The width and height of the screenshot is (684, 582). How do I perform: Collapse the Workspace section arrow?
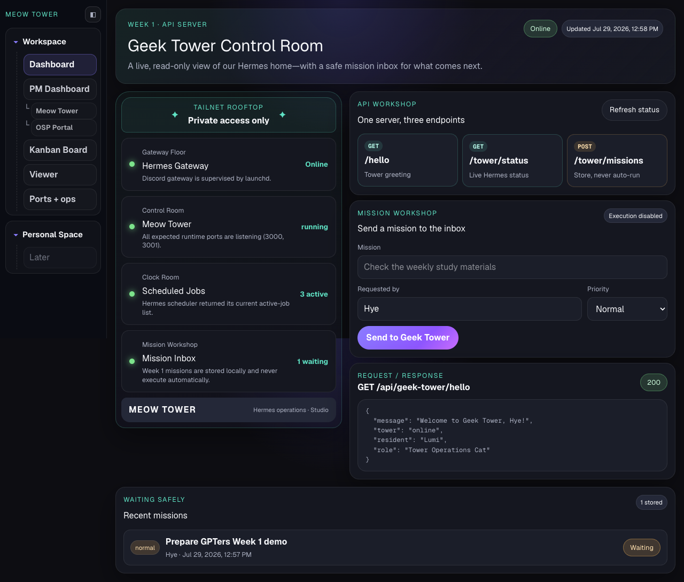pos(16,42)
